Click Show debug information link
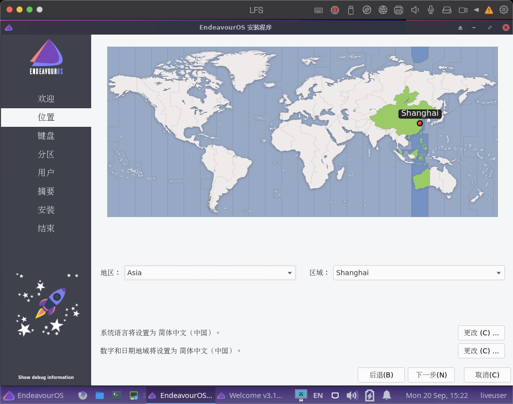This screenshot has width=513, height=404. [x=46, y=377]
